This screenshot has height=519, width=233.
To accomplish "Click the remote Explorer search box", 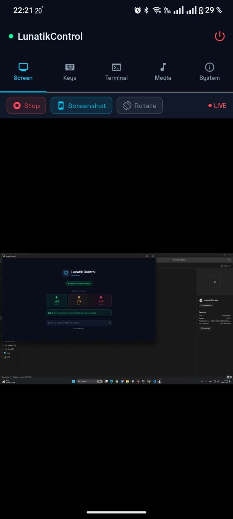I will [x=201, y=259].
